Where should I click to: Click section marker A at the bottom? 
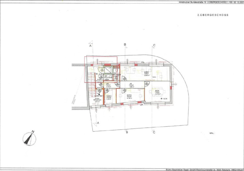pyautogui.click(x=98, y=122)
